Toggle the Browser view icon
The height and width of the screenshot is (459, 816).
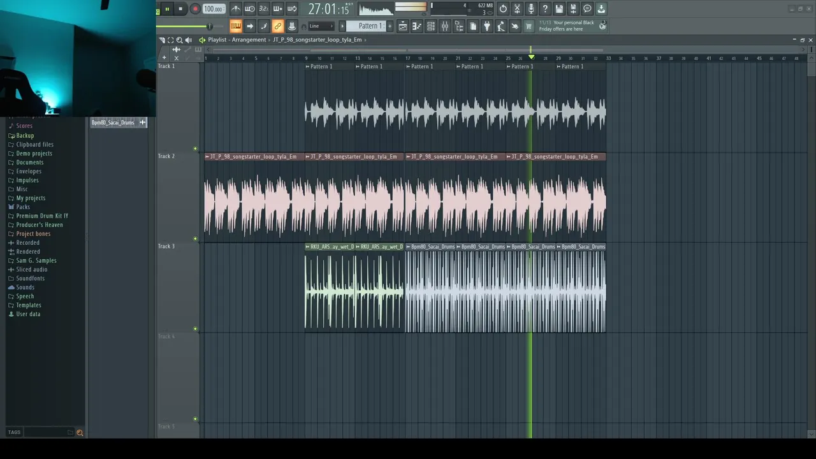[x=459, y=26]
